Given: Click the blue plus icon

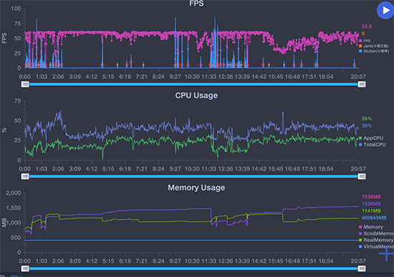Looking at the screenshot, I should pyautogui.click(x=386, y=253).
